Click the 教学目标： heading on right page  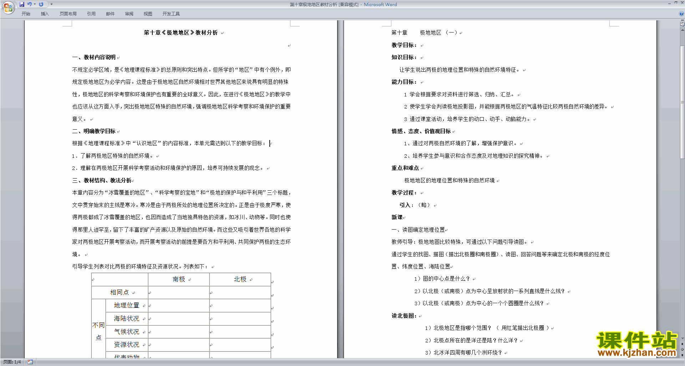click(405, 45)
